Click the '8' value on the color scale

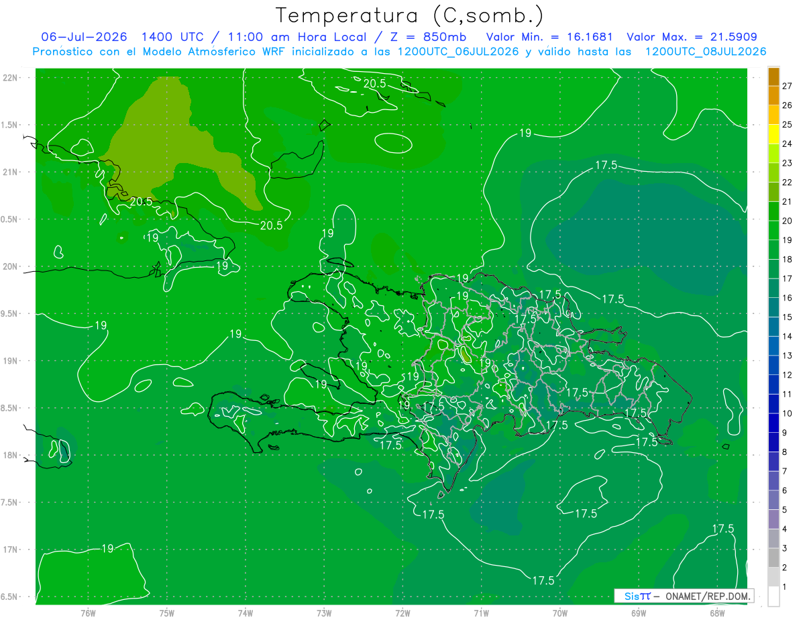(x=785, y=452)
